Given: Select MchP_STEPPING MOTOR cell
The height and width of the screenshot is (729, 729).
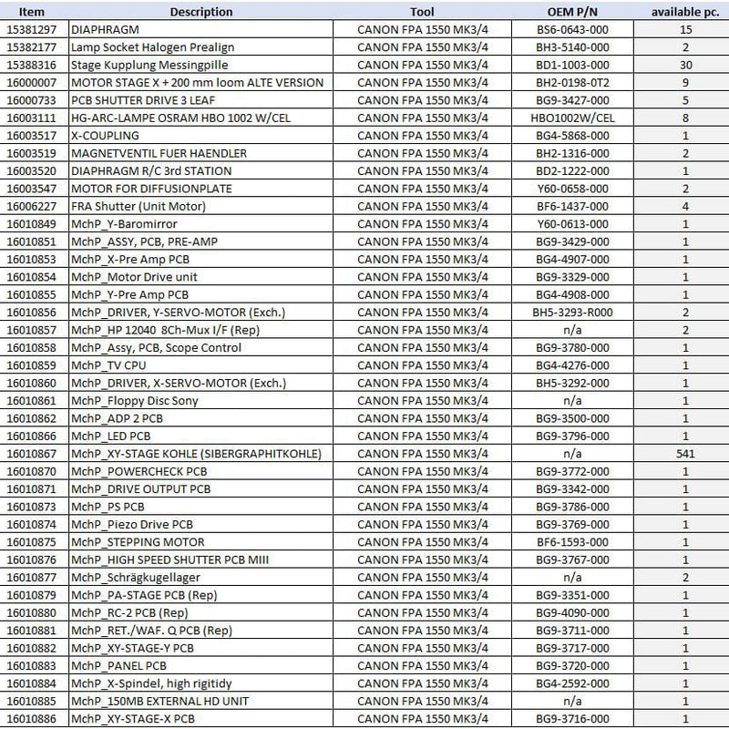Looking at the screenshot, I should [200, 541].
